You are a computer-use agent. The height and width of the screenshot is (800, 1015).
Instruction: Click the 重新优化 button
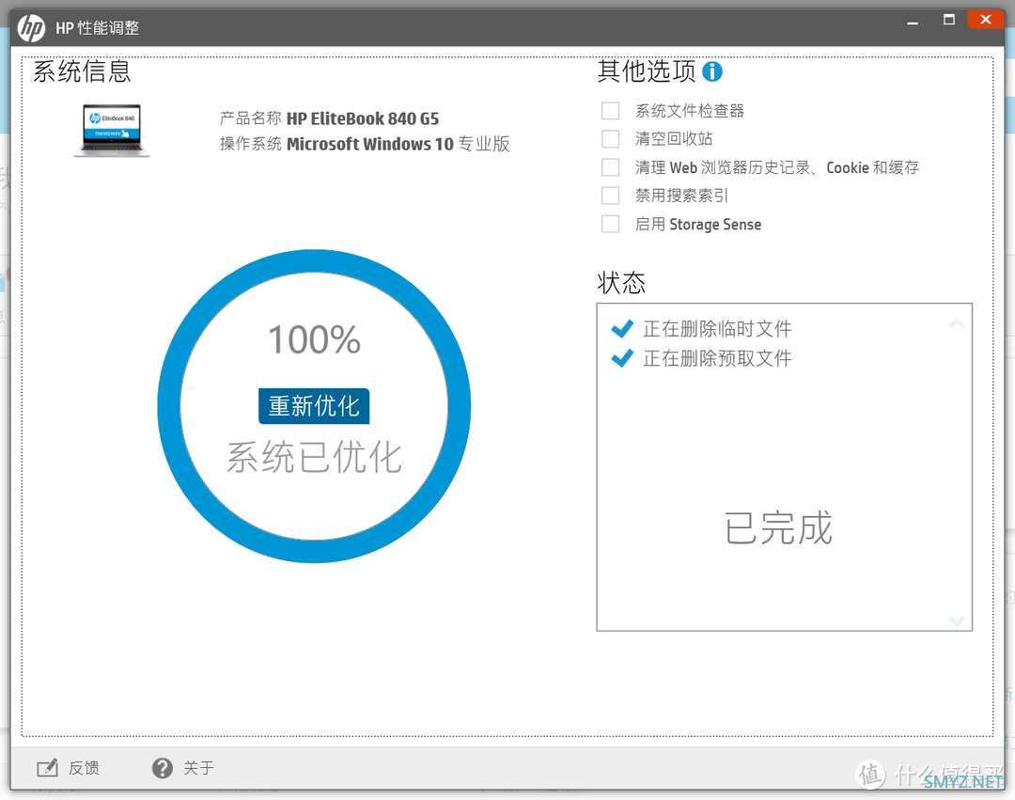[x=314, y=406]
